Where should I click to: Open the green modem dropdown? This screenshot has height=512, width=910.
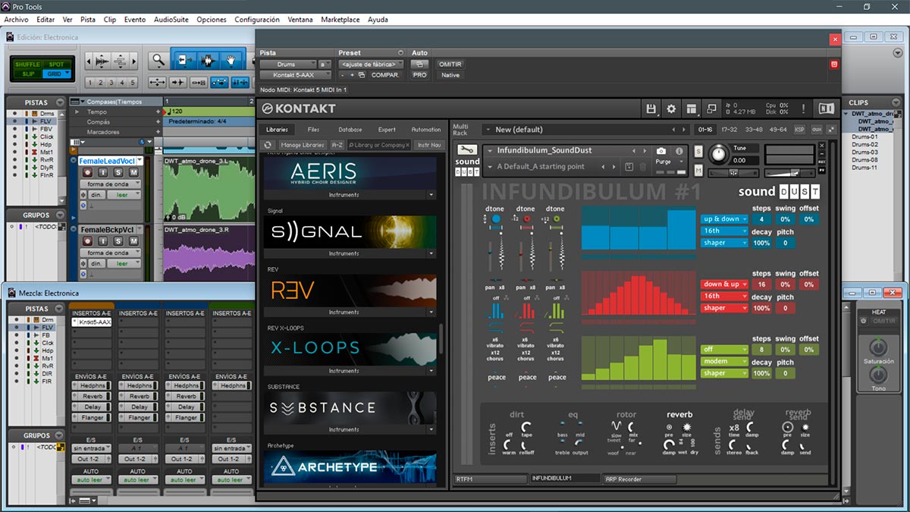724,361
